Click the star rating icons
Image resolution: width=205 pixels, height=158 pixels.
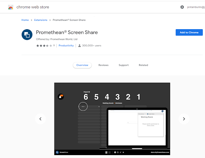point(44,46)
